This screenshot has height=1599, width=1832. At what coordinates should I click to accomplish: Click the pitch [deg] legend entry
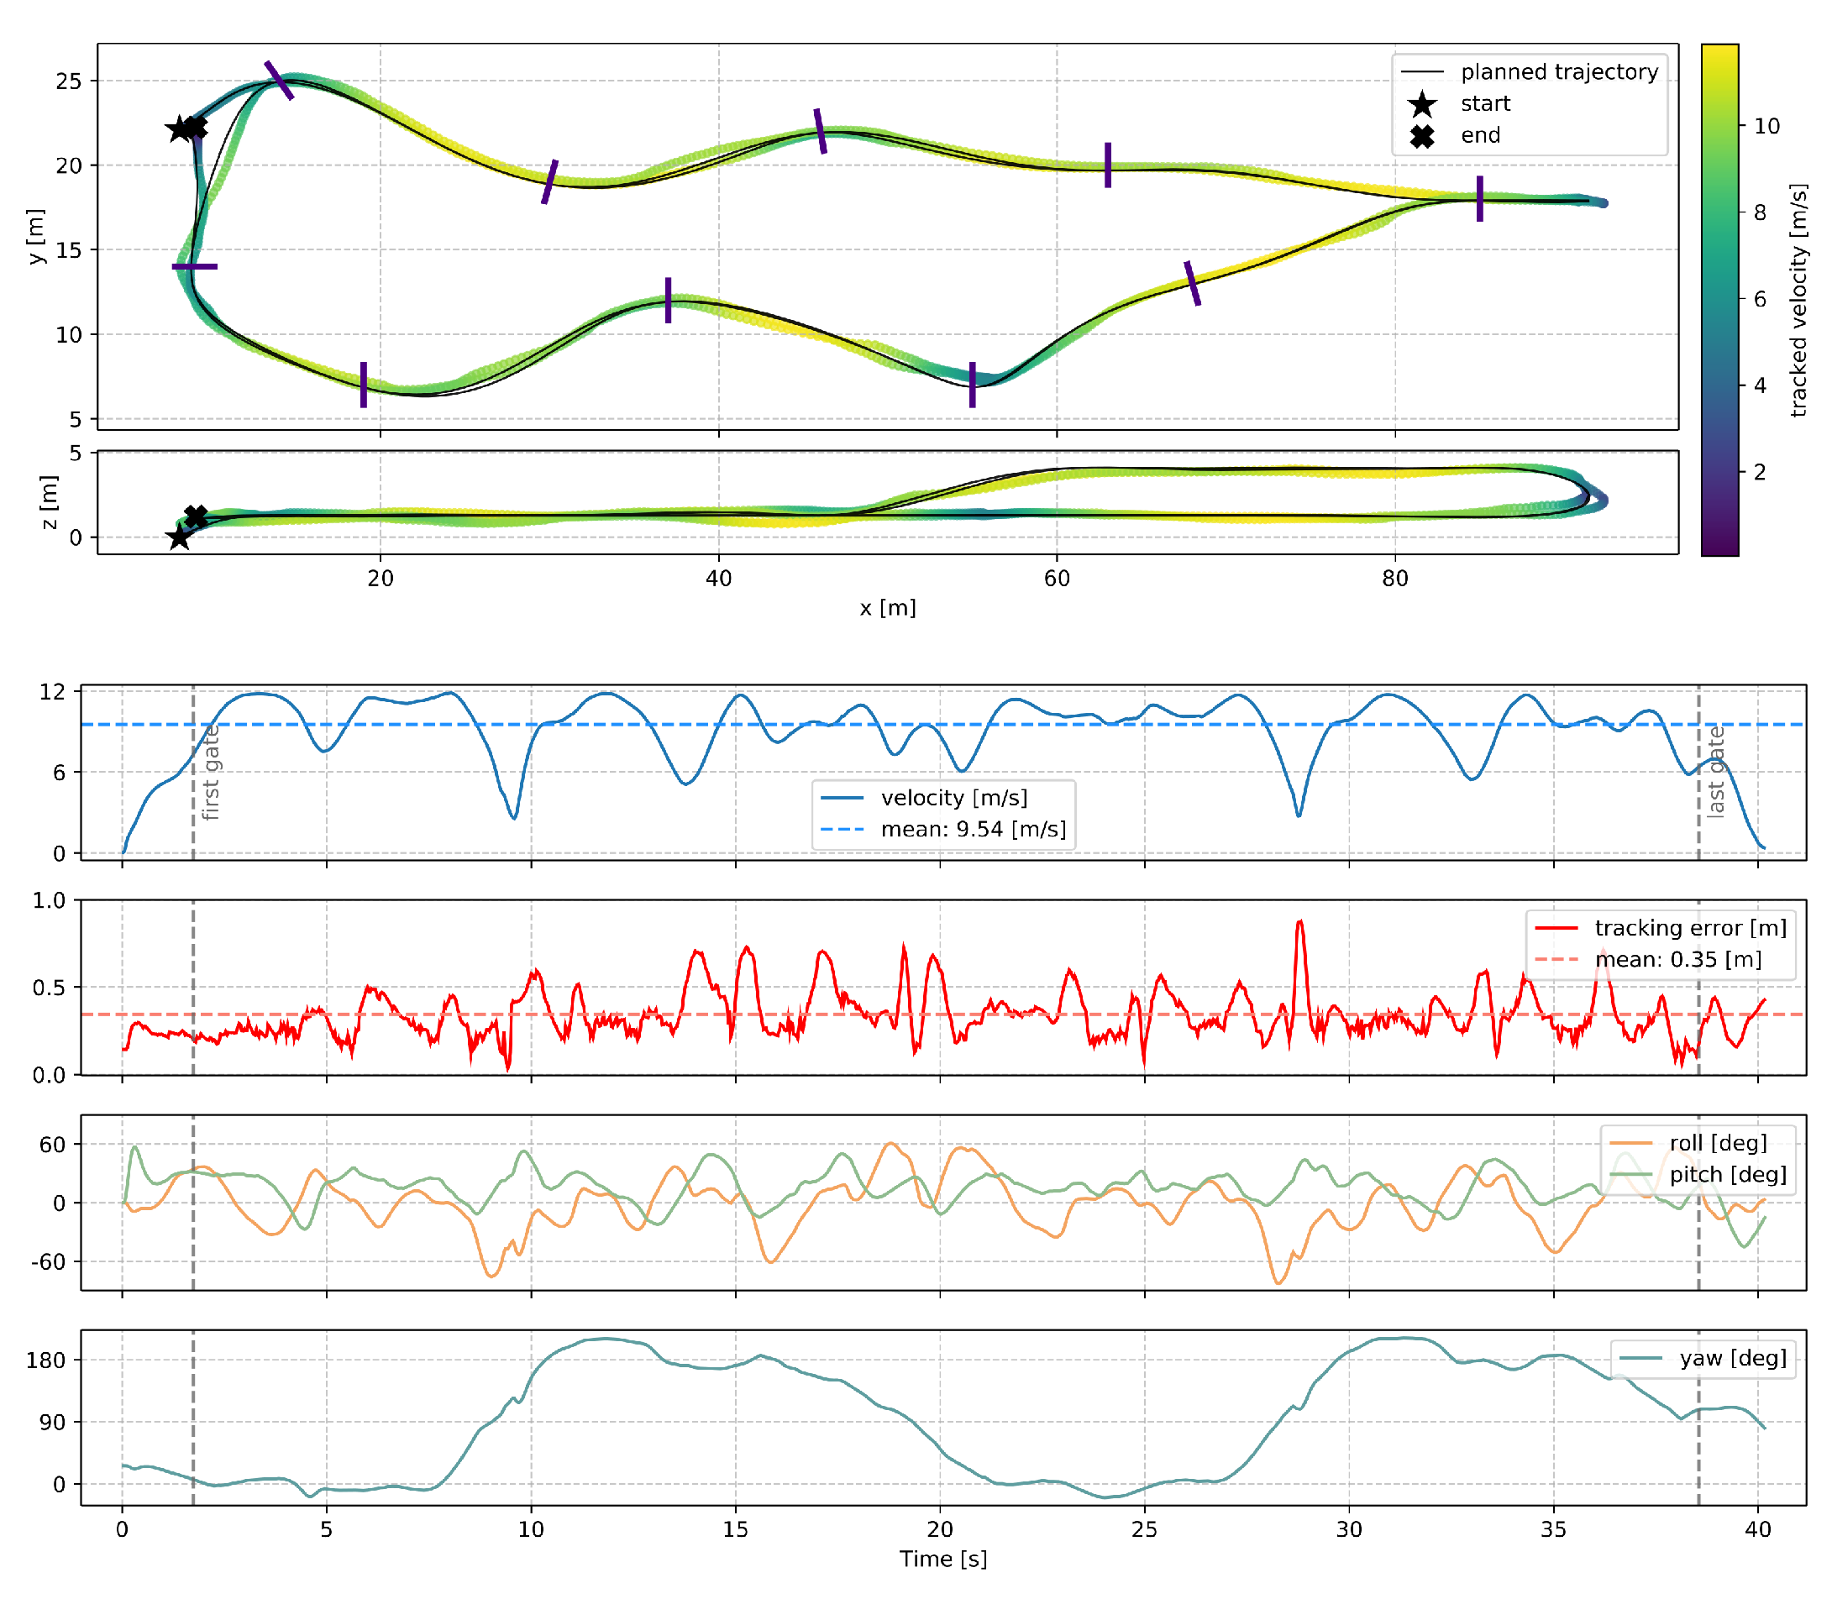click(x=1727, y=1174)
